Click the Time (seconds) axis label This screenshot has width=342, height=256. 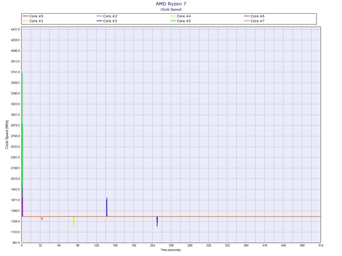point(171,250)
